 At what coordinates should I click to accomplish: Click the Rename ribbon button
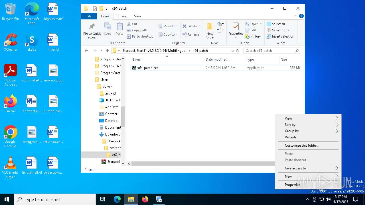click(x=191, y=34)
